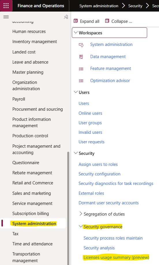Select Landed cost module

24,52
